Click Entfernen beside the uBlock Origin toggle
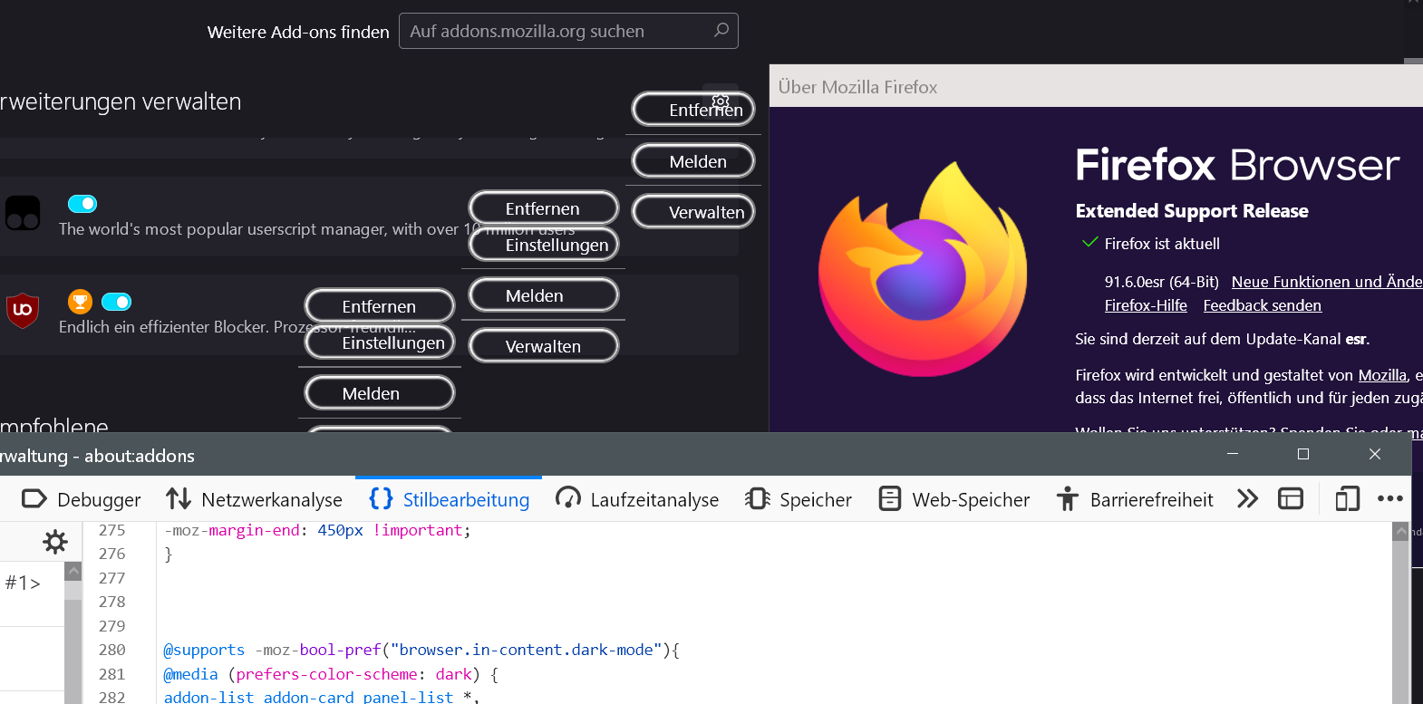 [380, 306]
